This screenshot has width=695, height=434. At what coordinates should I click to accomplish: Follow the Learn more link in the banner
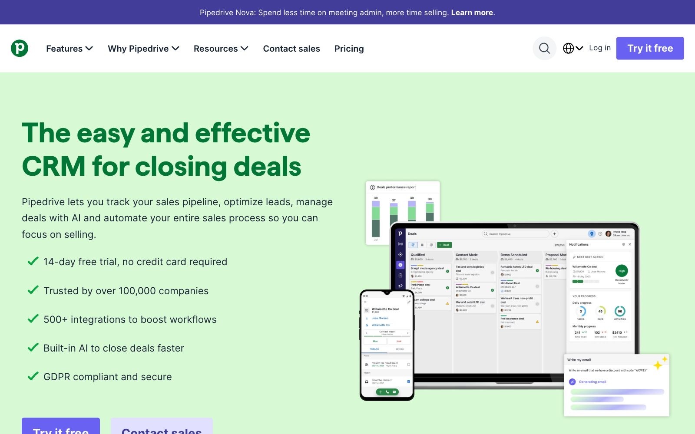pos(472,13)
